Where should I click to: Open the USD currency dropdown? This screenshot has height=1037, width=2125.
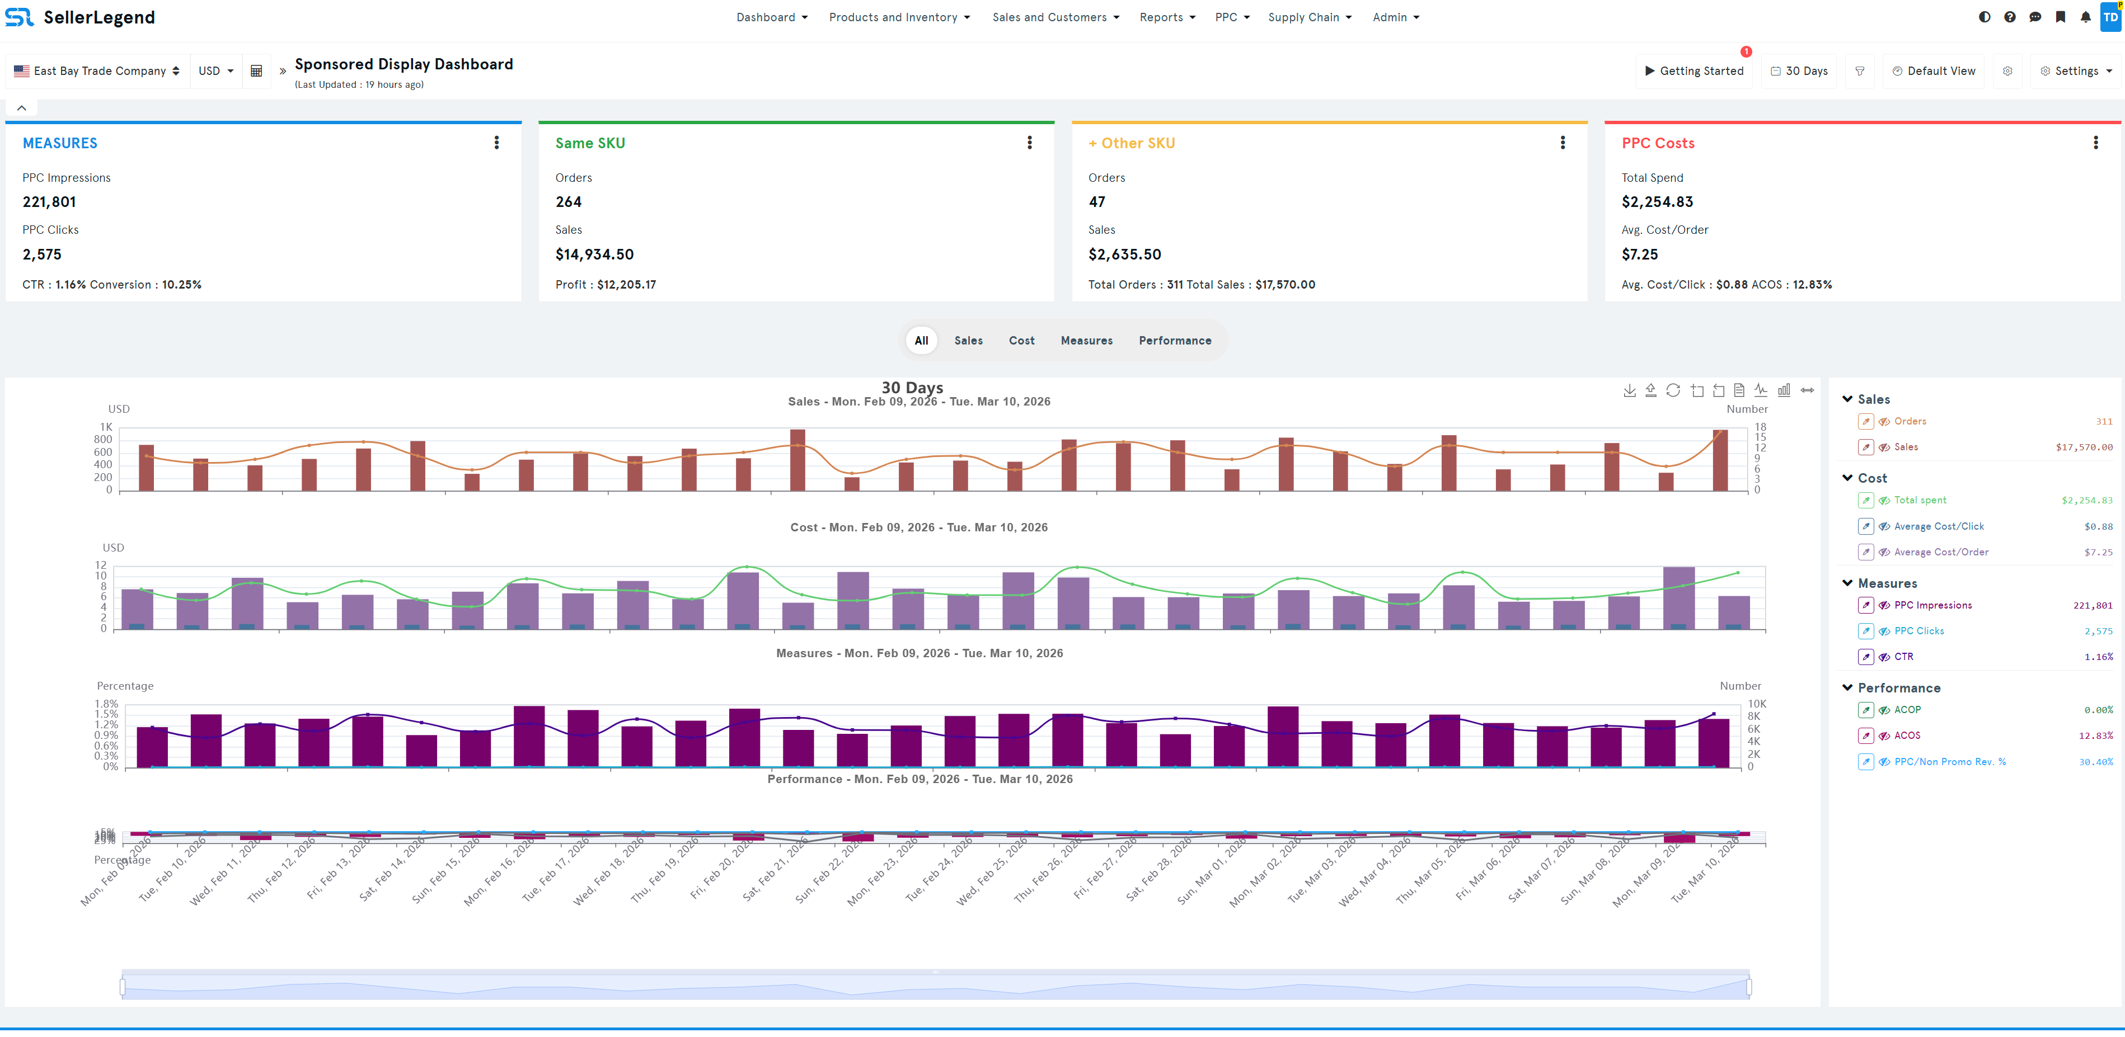tap(215, 71)
